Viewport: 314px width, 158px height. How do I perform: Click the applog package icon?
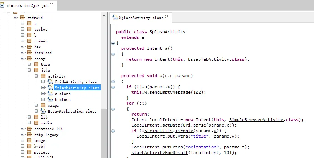(x=29, y=29)
